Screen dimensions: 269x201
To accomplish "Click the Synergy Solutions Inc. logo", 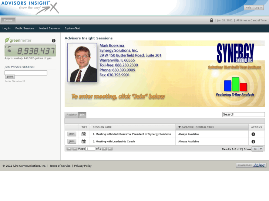I will (235, 53).
